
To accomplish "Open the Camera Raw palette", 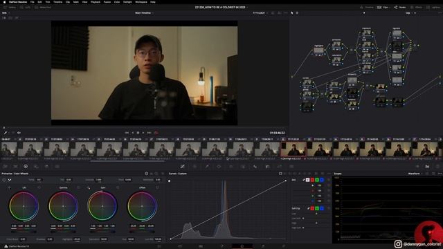I will [5, 167].
